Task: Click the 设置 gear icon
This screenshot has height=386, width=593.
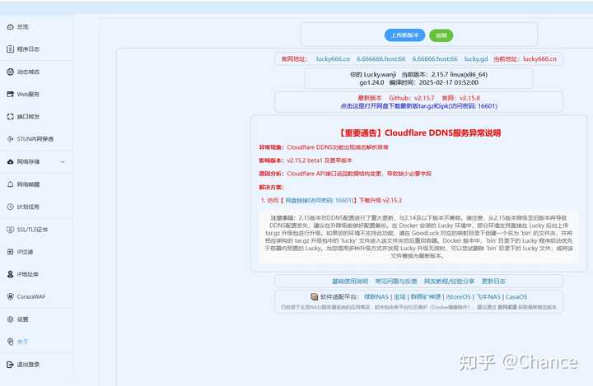Action: (x=10, y=319)
